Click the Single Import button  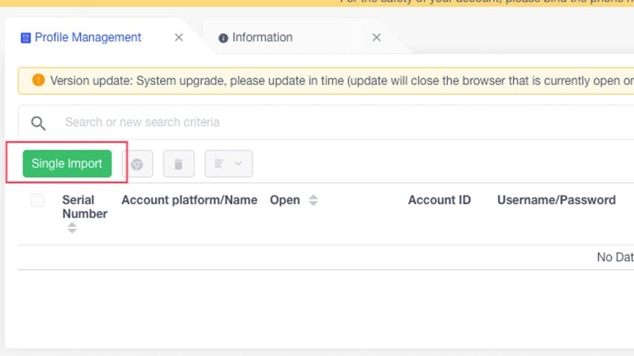67,163
